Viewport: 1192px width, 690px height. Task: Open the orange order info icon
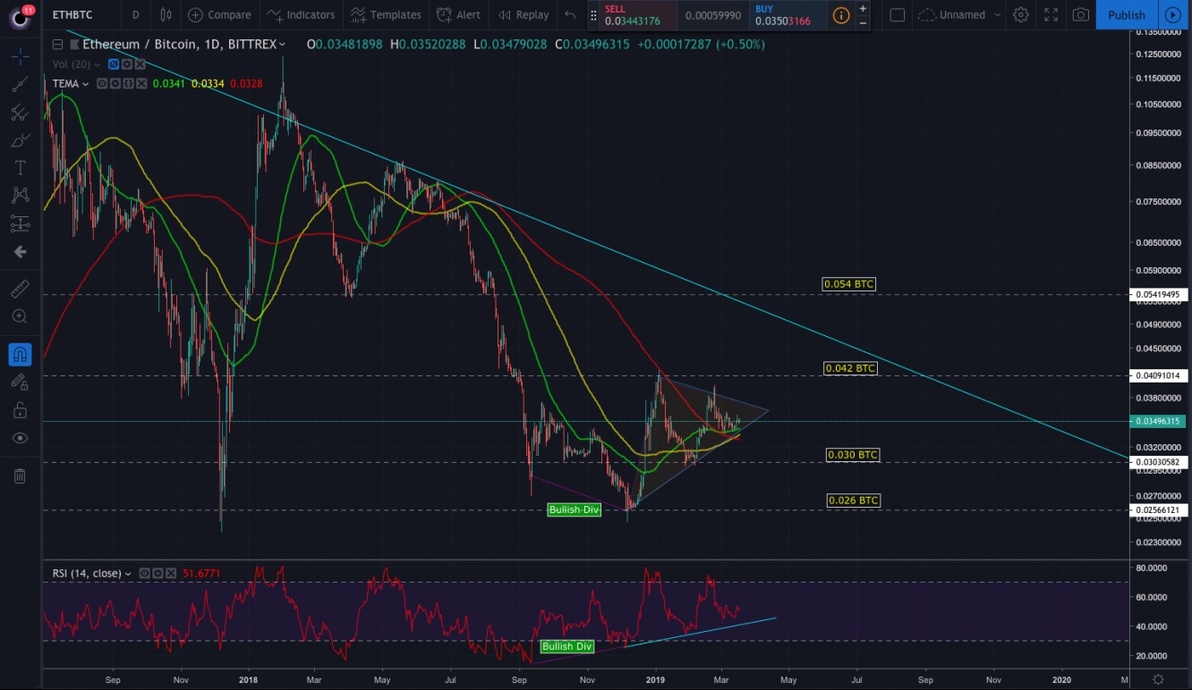coord(841,15)
